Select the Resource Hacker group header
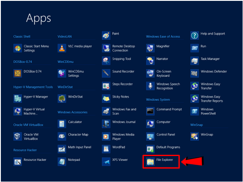Image resolution: width=243 pixels, height=182 pixels. pos(25,150)
